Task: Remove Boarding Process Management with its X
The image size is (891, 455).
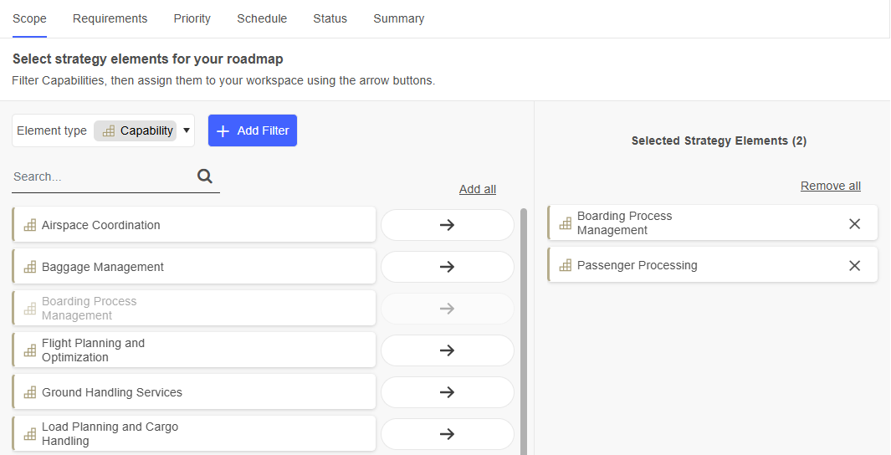Action: click(854, 224)
